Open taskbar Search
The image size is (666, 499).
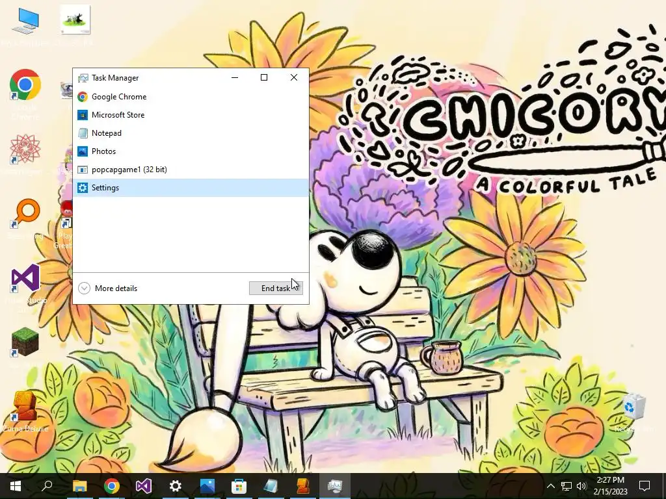click(47, 486)
